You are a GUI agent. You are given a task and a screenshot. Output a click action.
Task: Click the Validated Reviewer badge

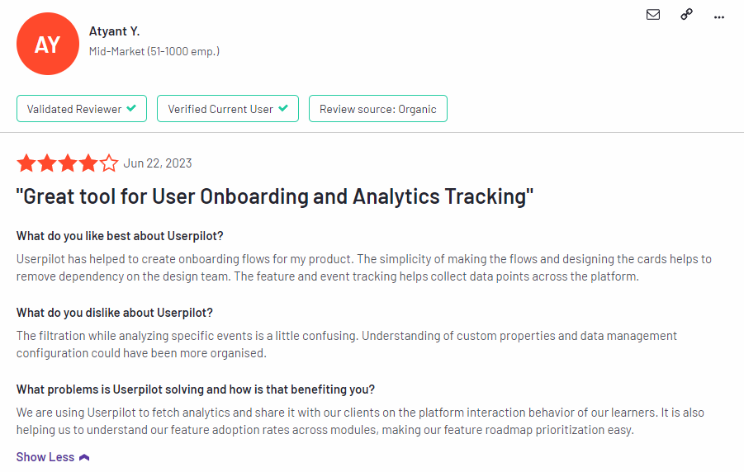(82, 109)
